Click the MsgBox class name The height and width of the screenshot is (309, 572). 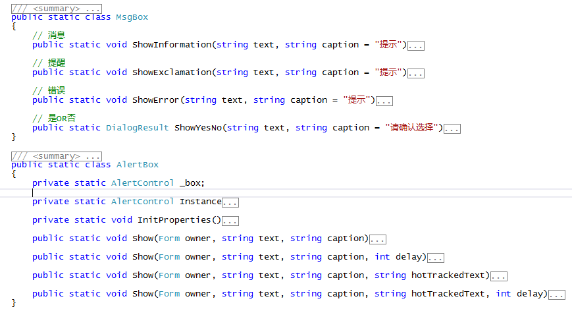point(132,17)
